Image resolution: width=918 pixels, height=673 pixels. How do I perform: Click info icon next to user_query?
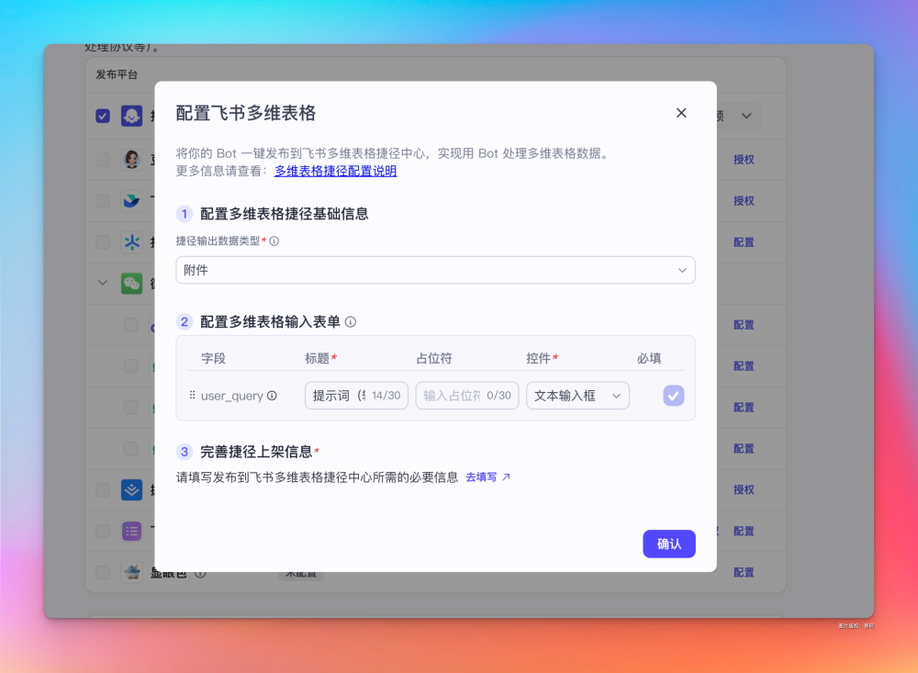click(x=273, y=396)
